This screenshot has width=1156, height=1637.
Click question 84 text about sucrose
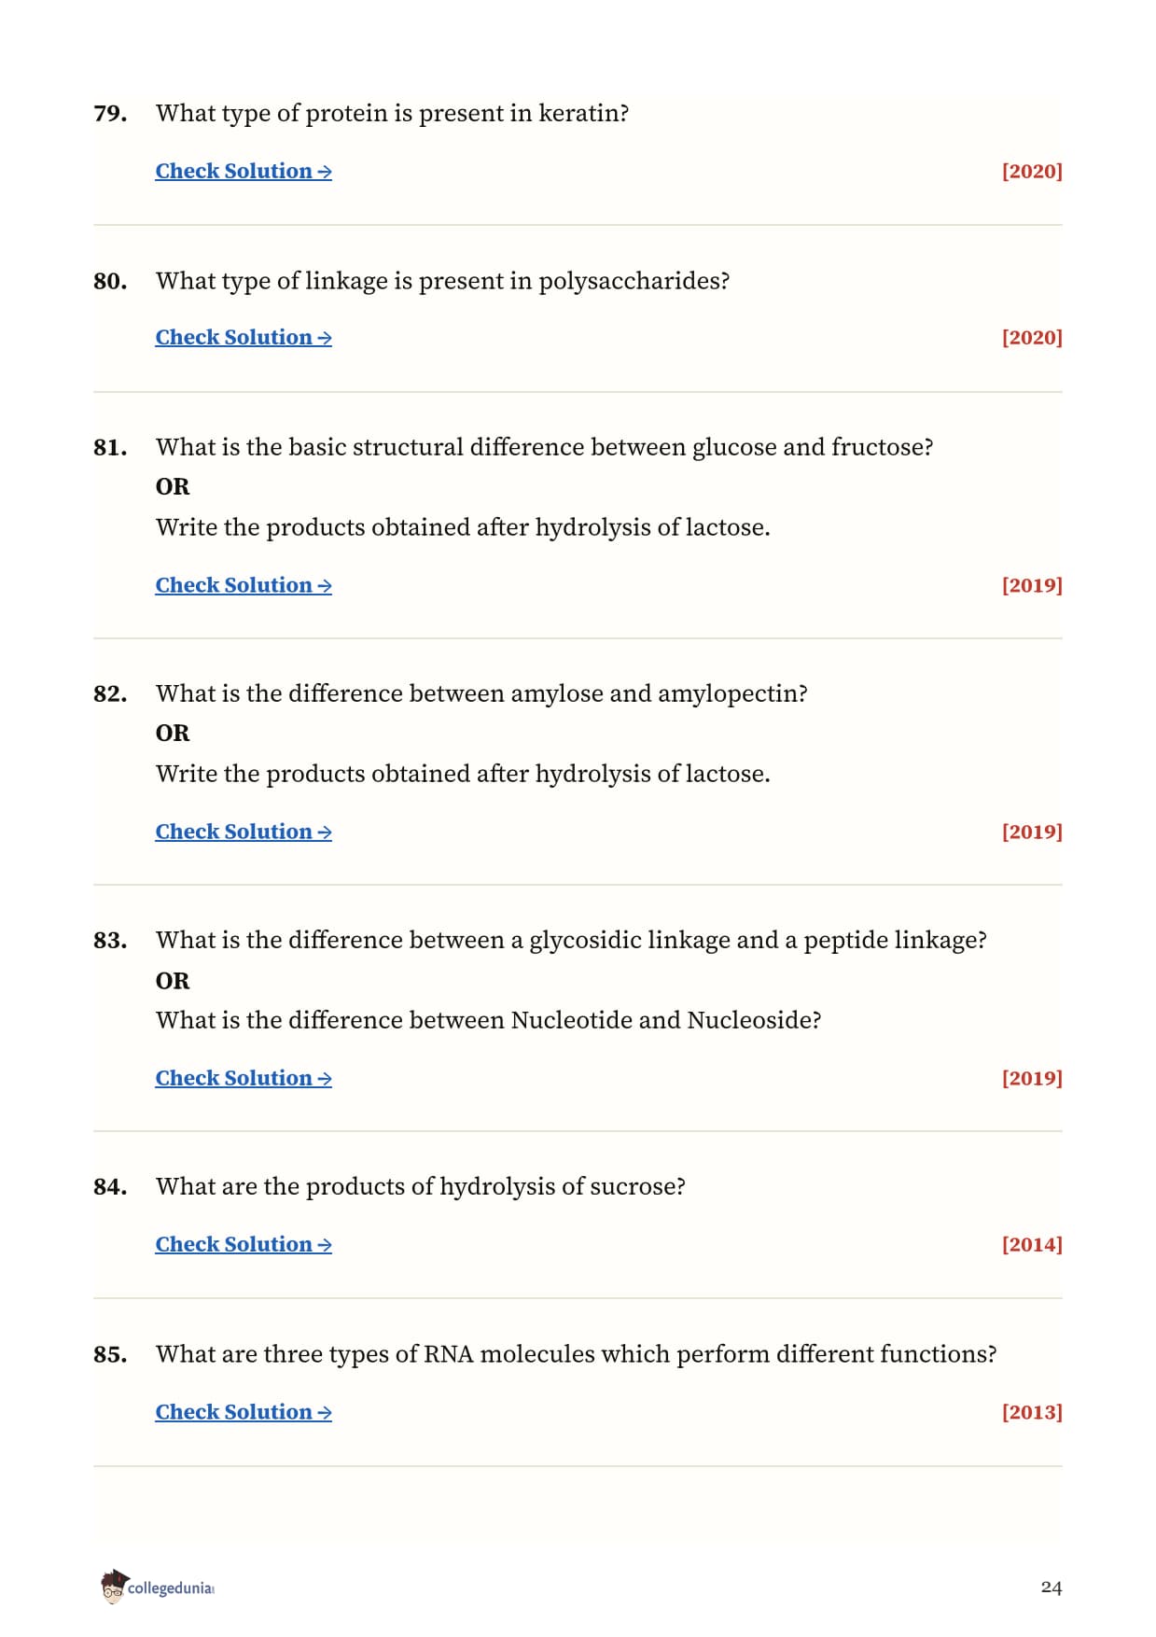421,1187
